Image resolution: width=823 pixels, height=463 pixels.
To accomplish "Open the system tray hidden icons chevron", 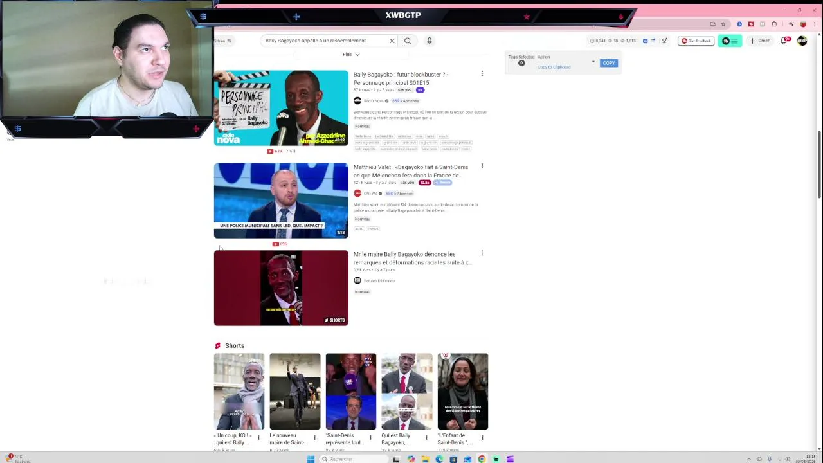I will 748,459.
